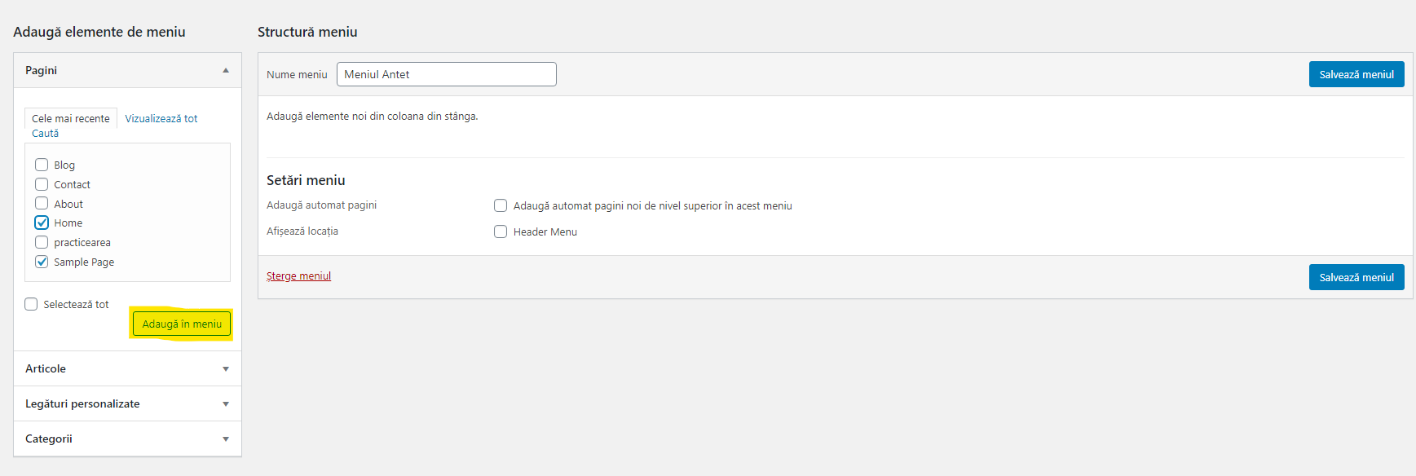Expand the Legături personalizate section arrow
The width and height of the screenshot is (1416, 476).
[x=226, y=404]
